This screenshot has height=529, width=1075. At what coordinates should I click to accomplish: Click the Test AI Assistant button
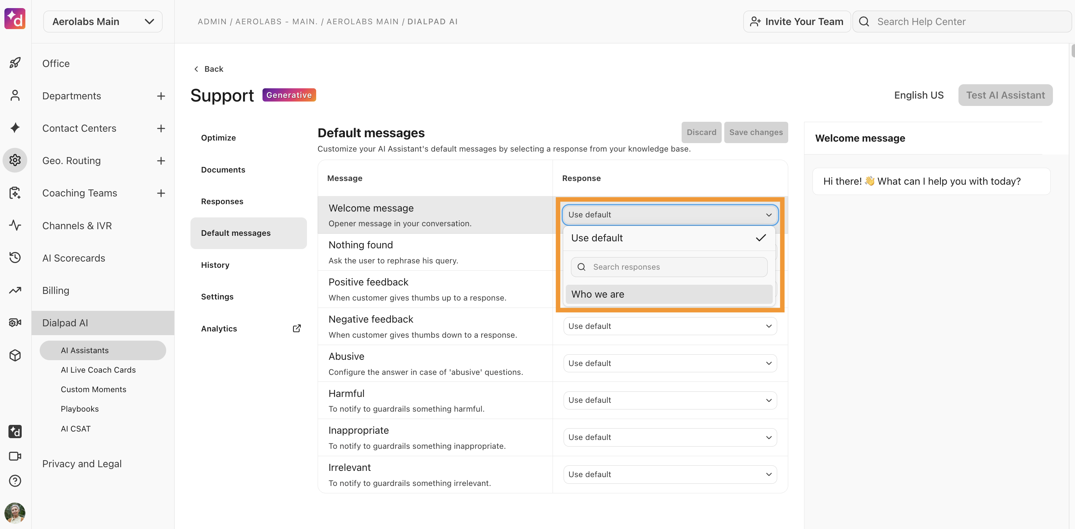[1005, 95]
